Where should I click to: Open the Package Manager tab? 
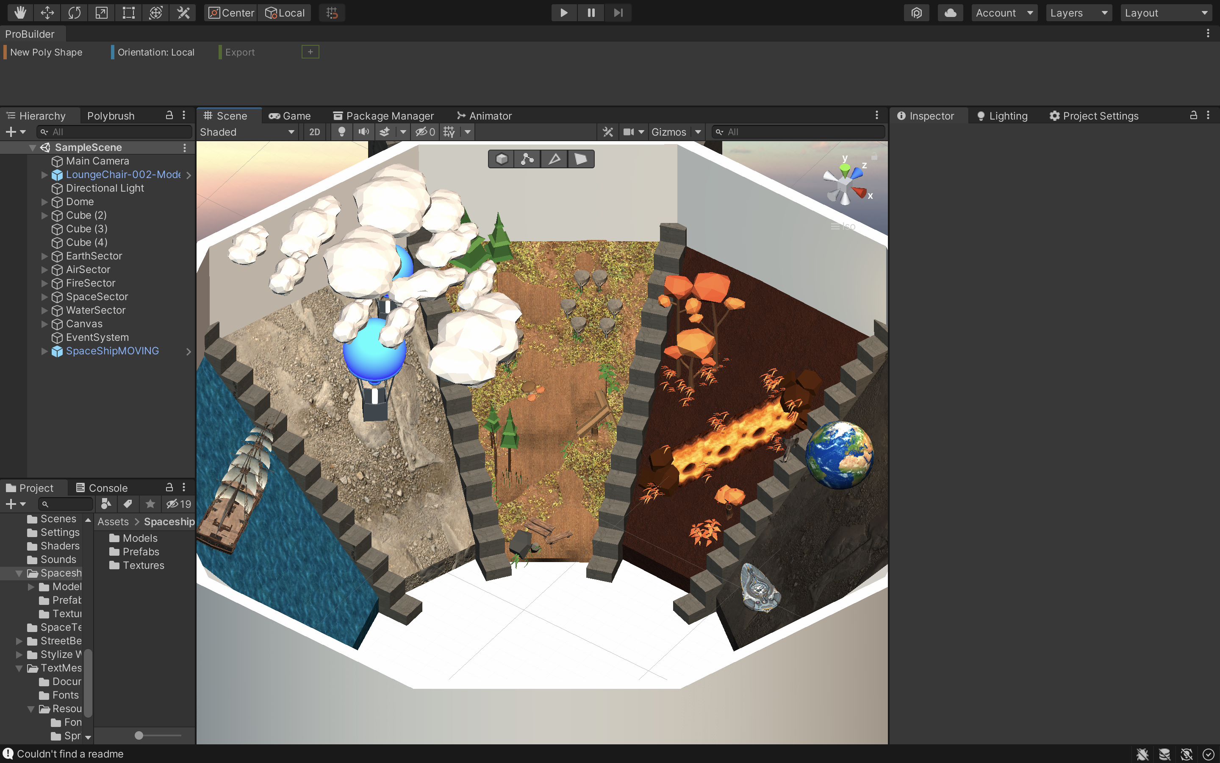(x=383, y=116)
